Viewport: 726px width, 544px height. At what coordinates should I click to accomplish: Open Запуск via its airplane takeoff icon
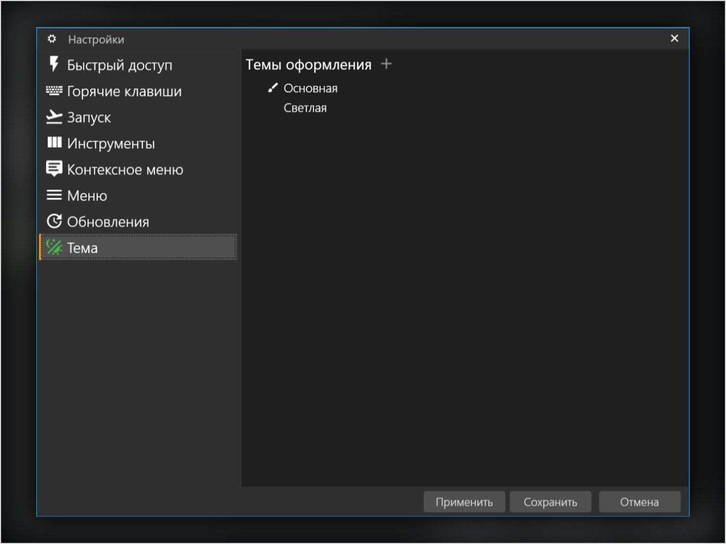pos(54,116)
